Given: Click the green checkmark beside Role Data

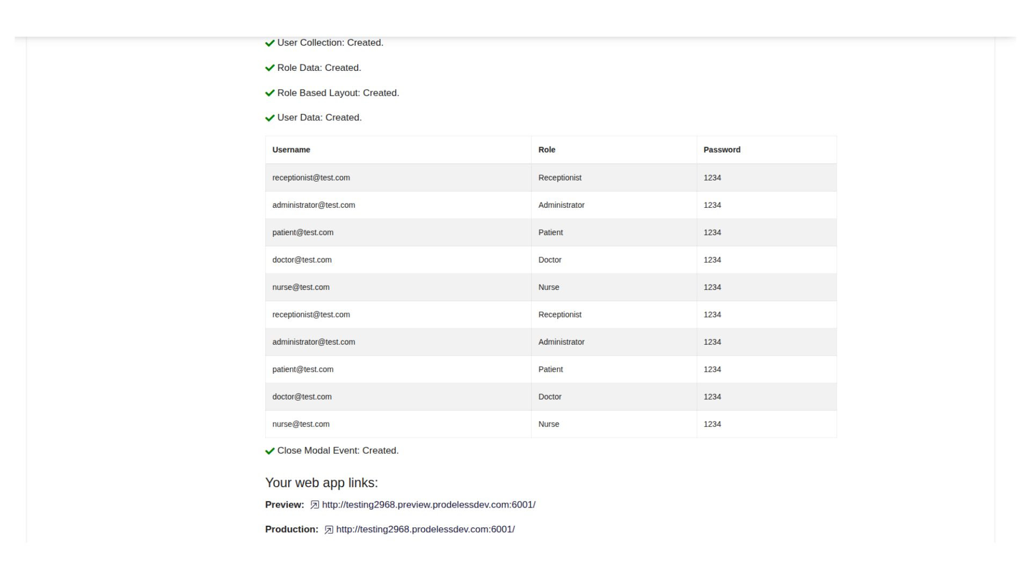Looking at the screenshot, I should pos(270,68).
